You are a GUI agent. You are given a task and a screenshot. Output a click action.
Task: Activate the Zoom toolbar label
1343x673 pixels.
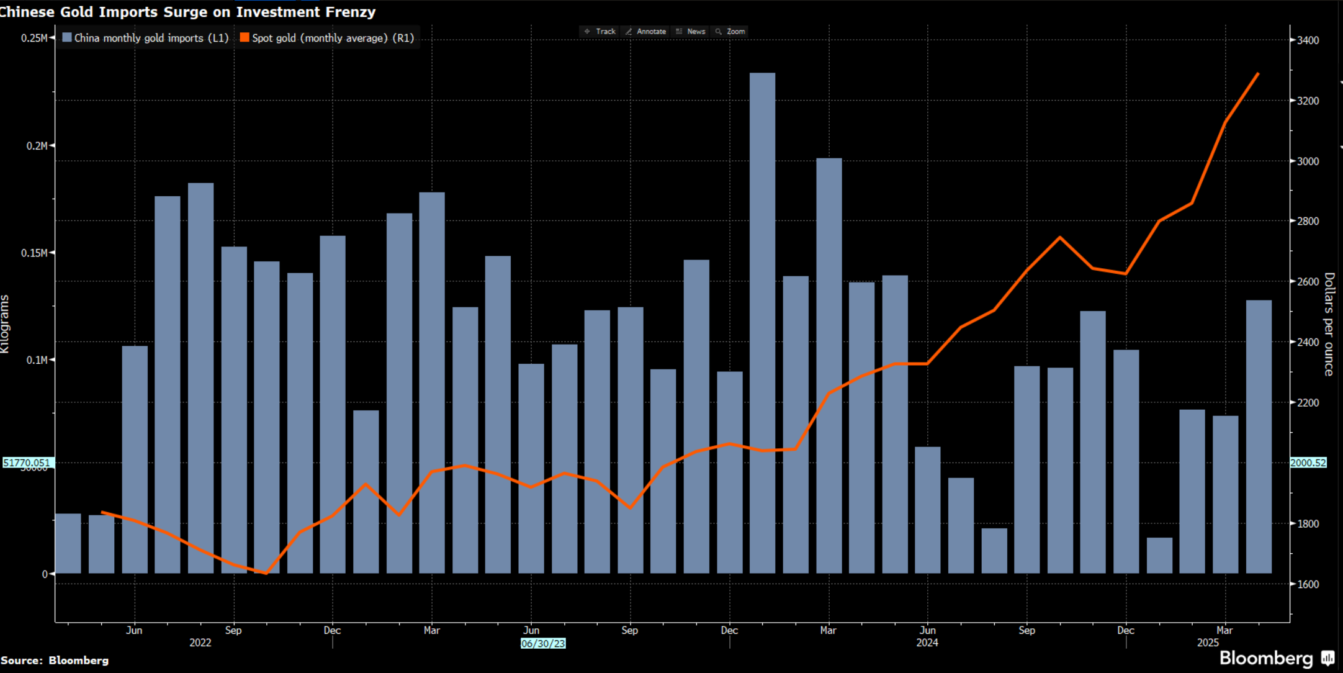click(736, 32)
